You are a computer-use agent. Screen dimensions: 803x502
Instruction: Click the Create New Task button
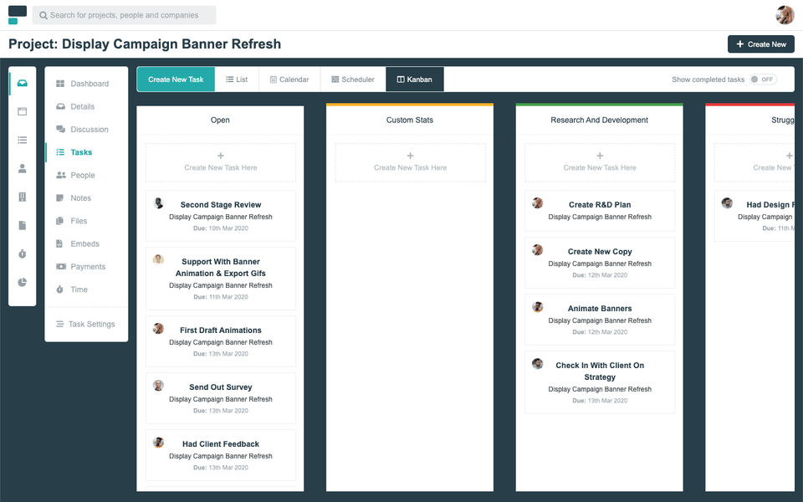pos(176,79)
